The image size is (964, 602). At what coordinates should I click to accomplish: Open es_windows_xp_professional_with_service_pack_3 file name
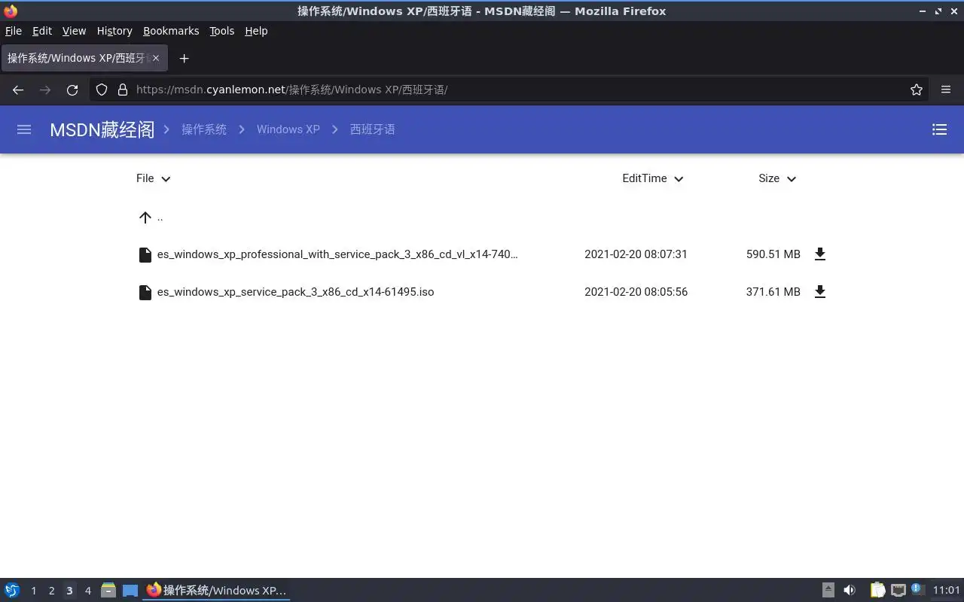(x=337, y=254)
